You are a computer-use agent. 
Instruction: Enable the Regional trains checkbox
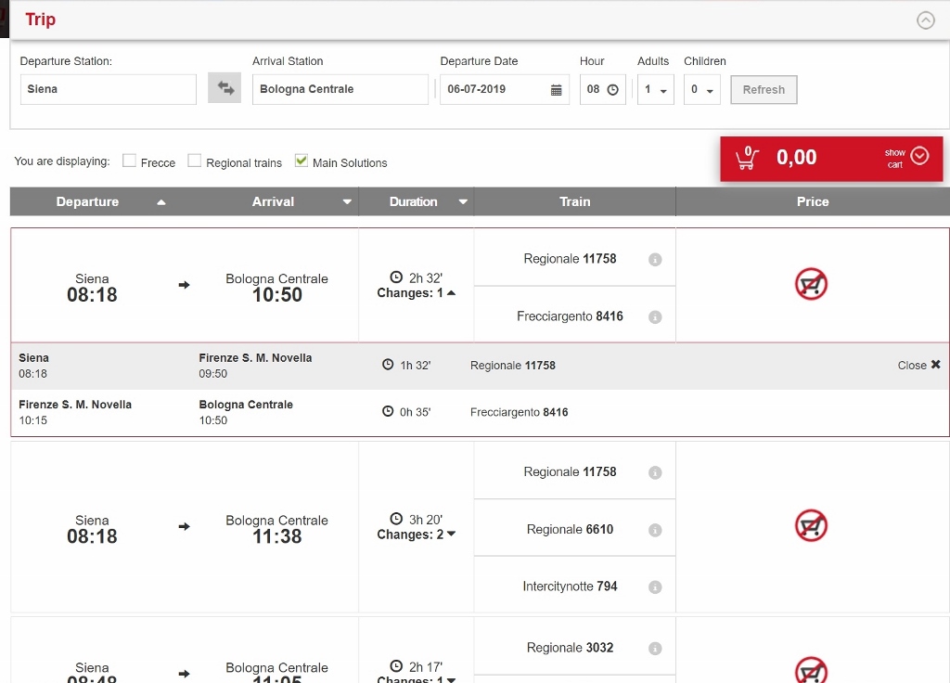click(194, 161)
